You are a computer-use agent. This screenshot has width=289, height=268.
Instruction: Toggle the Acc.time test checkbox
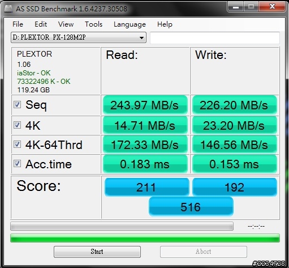coord(17,164)
